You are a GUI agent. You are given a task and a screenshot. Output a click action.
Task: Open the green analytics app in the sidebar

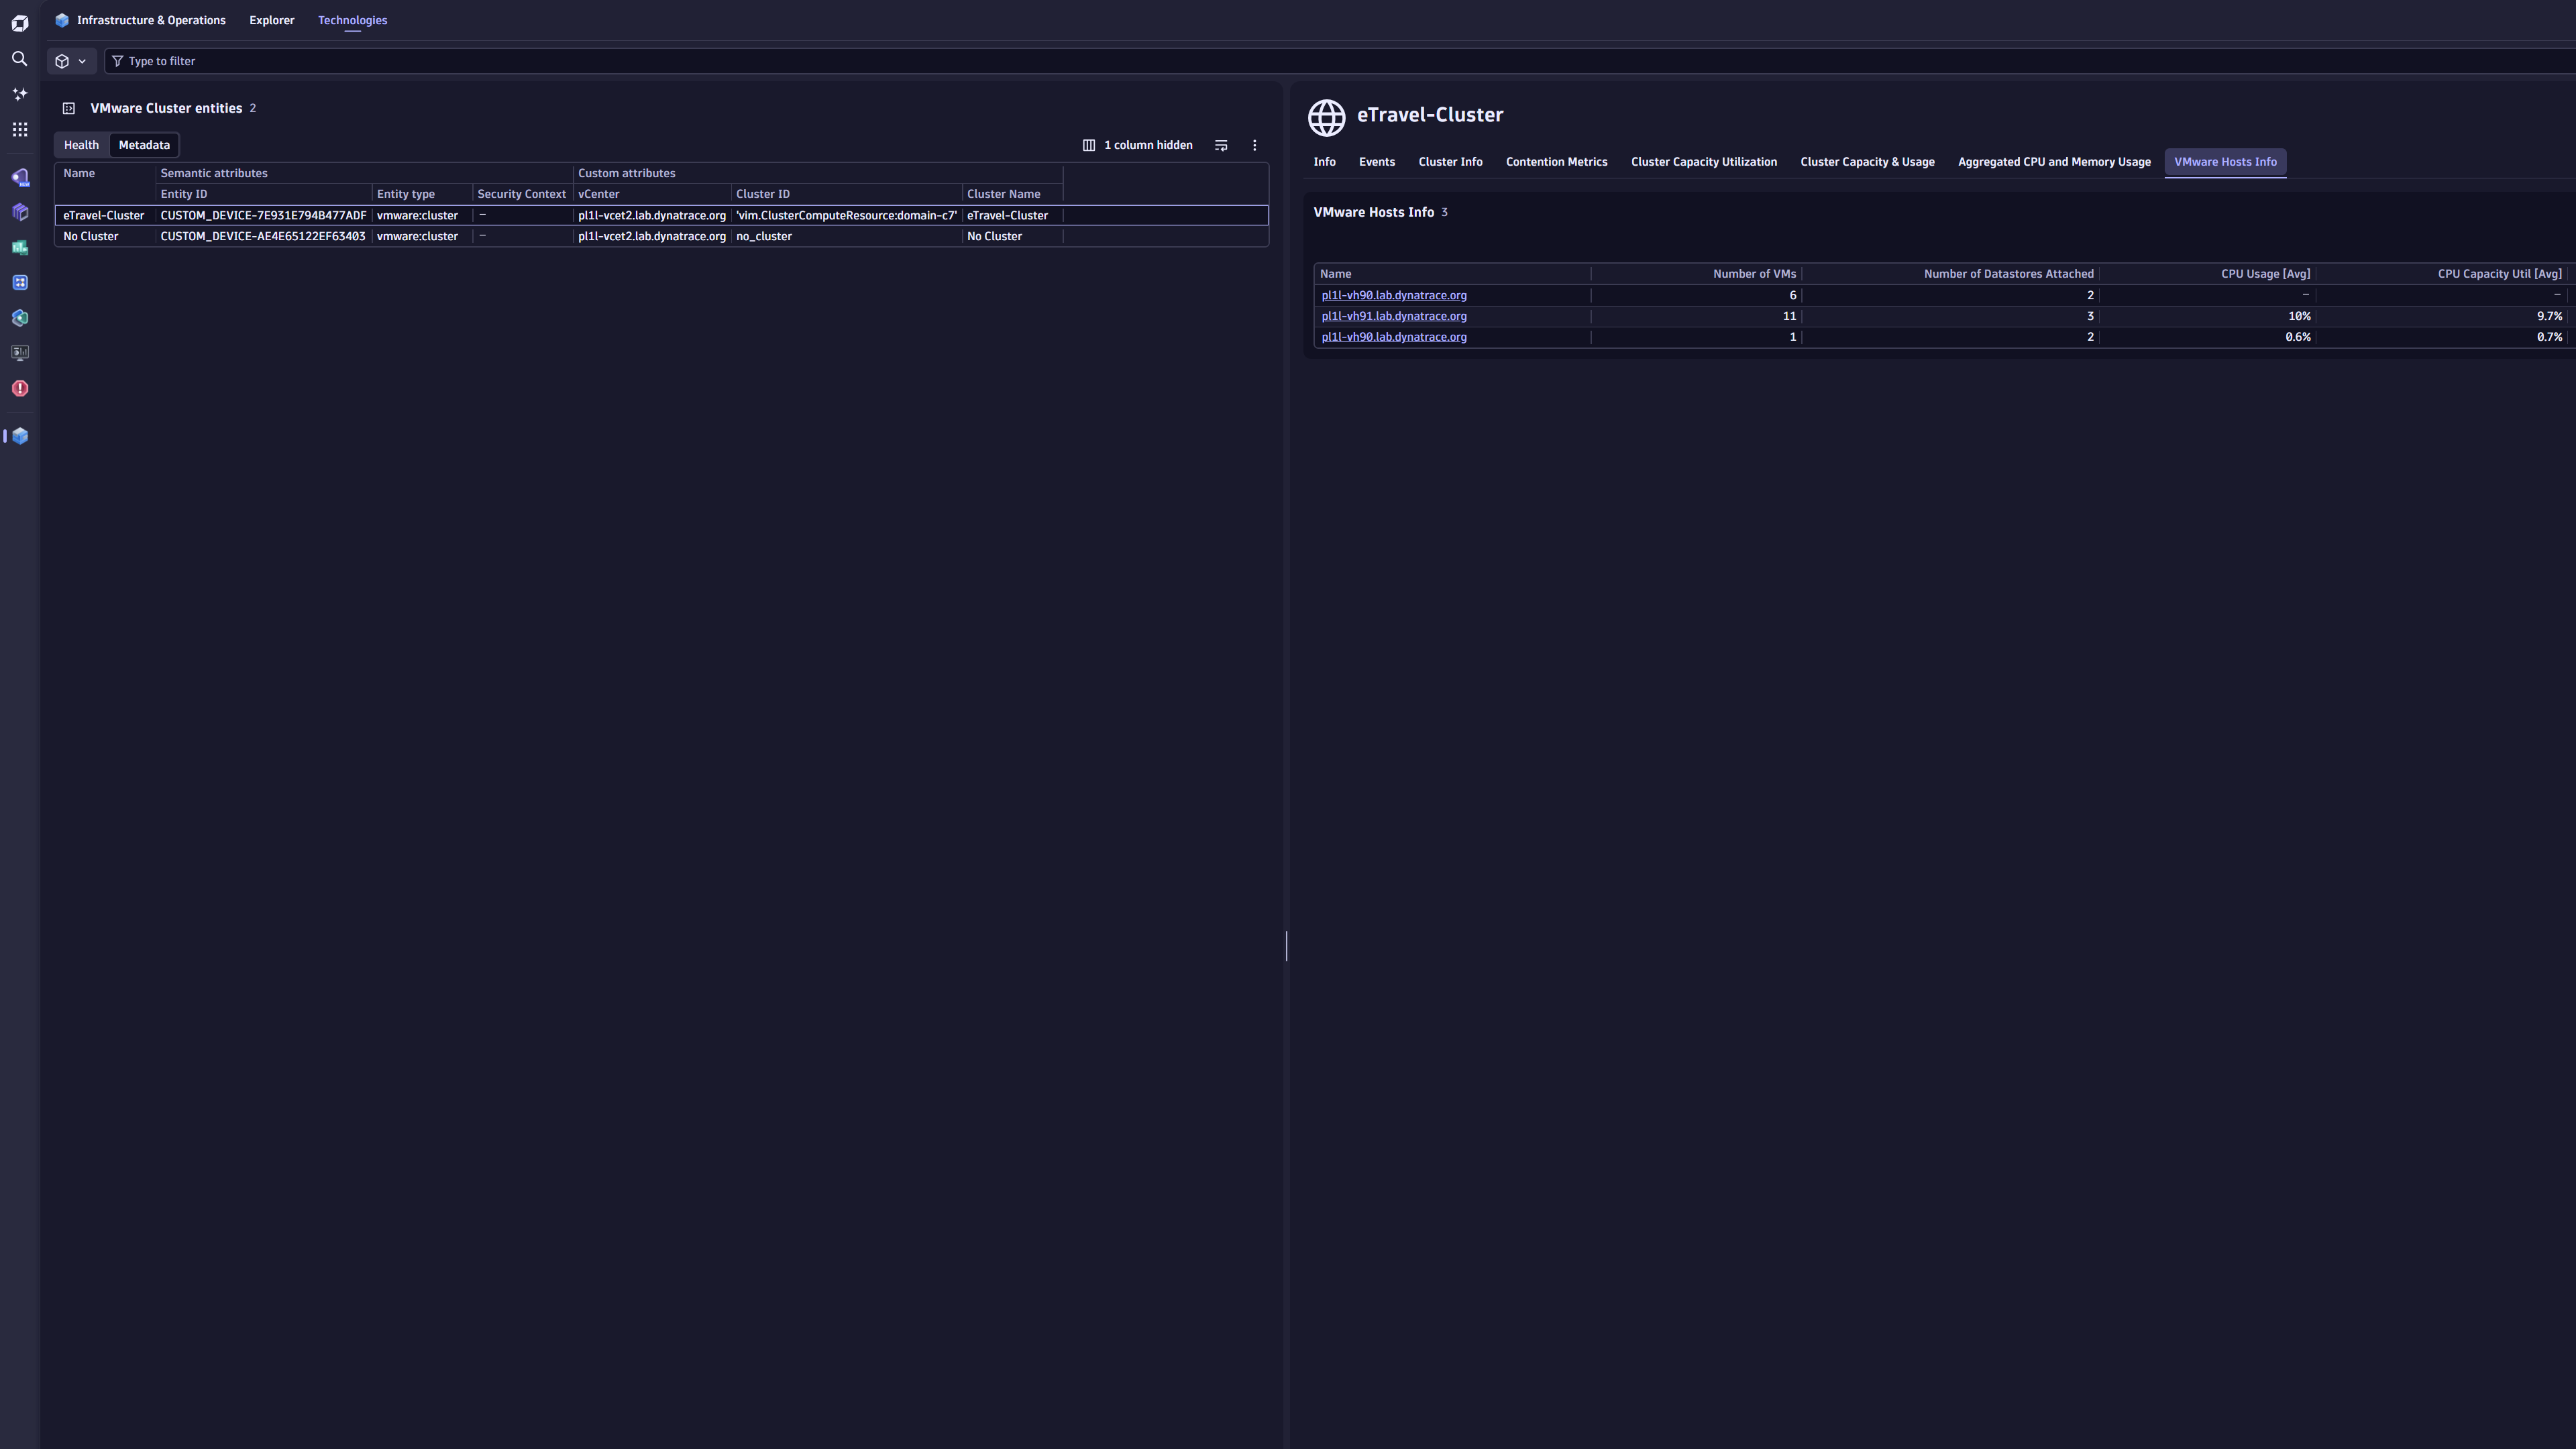coord(20,247)
